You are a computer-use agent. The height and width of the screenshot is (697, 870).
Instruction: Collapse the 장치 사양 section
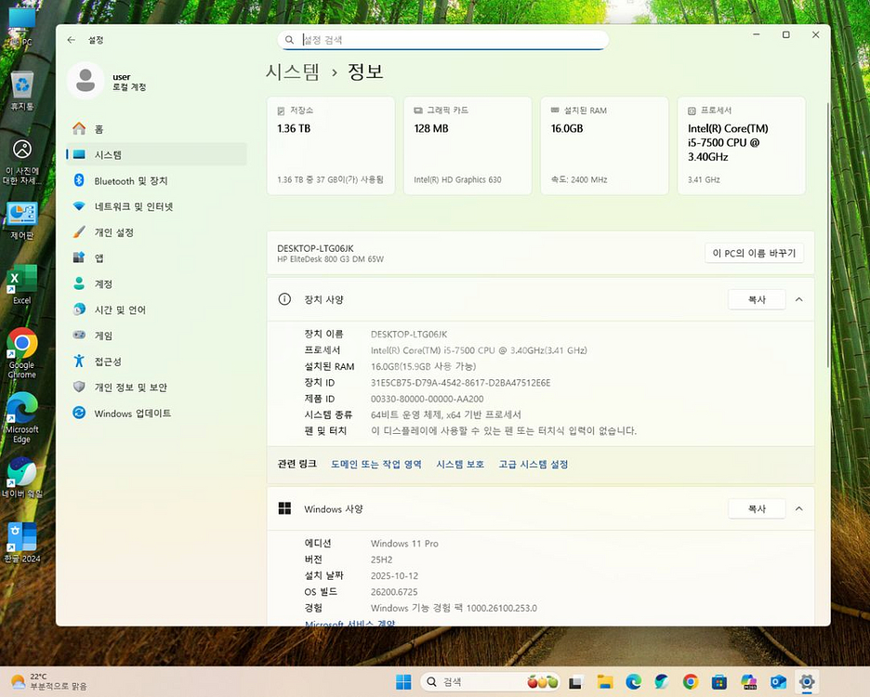[798, 300]
